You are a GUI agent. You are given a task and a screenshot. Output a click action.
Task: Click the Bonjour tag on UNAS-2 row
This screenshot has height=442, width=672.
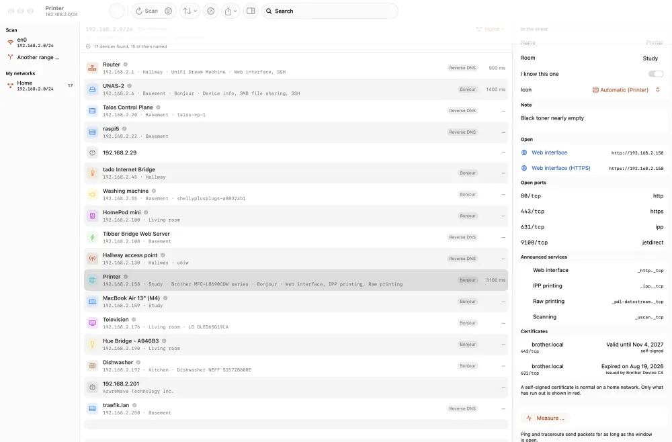[468, 89]
